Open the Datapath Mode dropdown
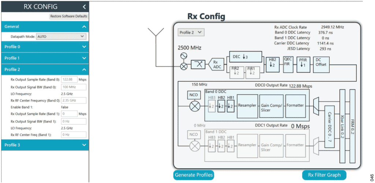This screenshot has width=375, height=183. pyautogui.click(x=61, y=37)
